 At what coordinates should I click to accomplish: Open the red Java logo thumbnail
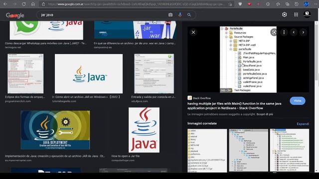click(144, 130)
